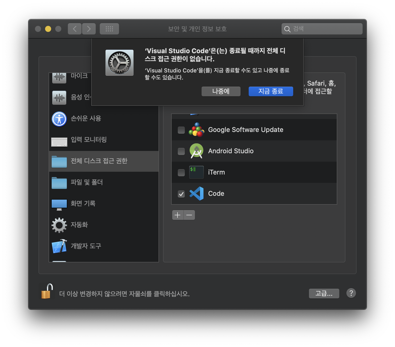Click the accessibility figure icon
Viewport: 395px width, 347px height.
click(x=59, y=119)
